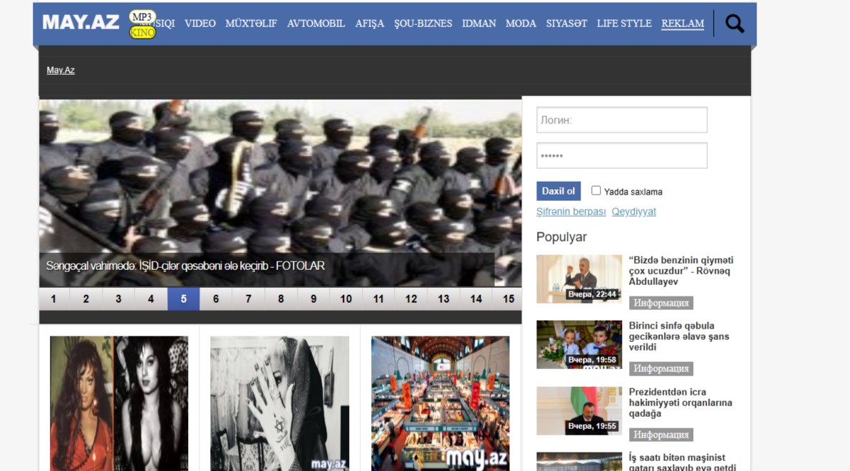Enable the Yadda saxlama checkbox
This screenshot has height=471, width=850.
[596, 190]
